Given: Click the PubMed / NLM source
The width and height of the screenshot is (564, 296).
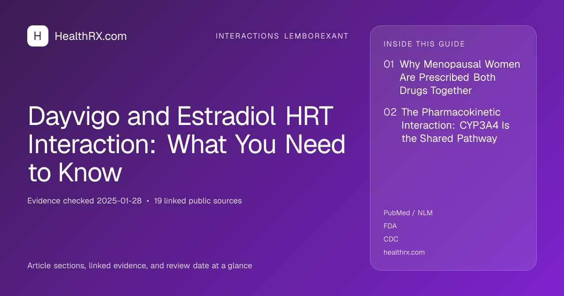Looking at the screenshot, I should [408, 213].
